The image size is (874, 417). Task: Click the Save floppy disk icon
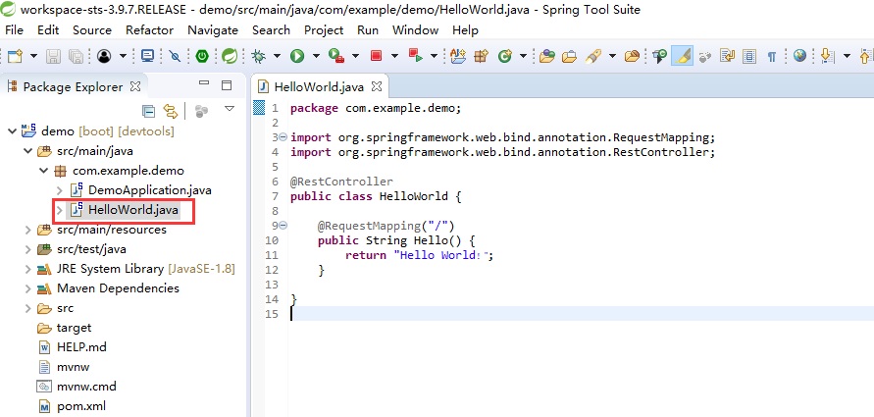pyautogui.click(x=53, y=56)
